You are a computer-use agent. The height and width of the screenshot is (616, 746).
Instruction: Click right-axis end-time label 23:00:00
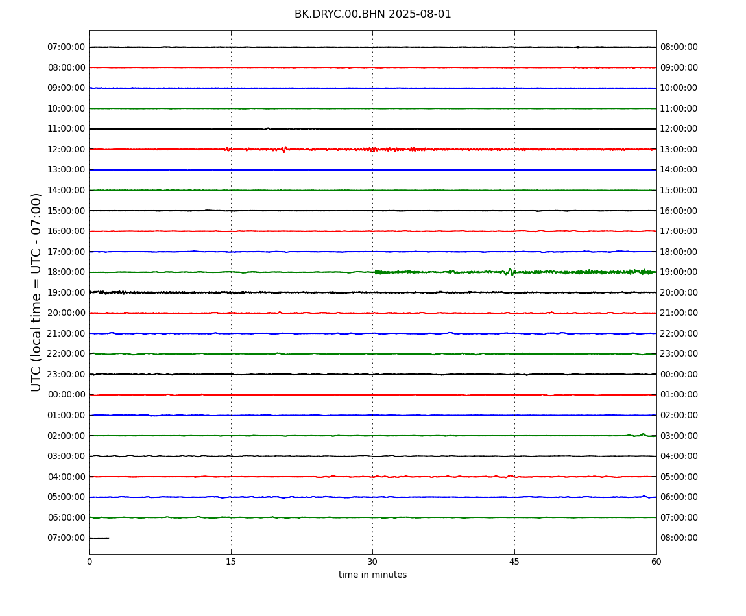(679, 354)
